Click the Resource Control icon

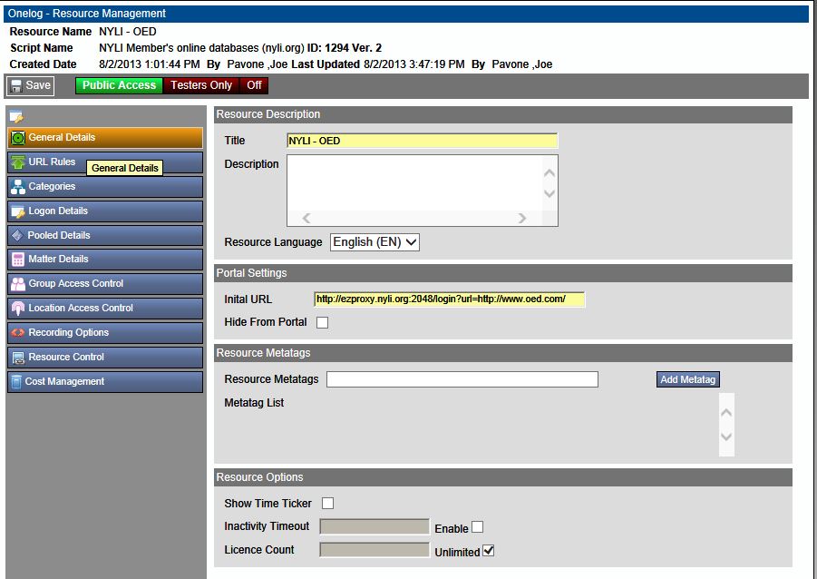(18, 358)
